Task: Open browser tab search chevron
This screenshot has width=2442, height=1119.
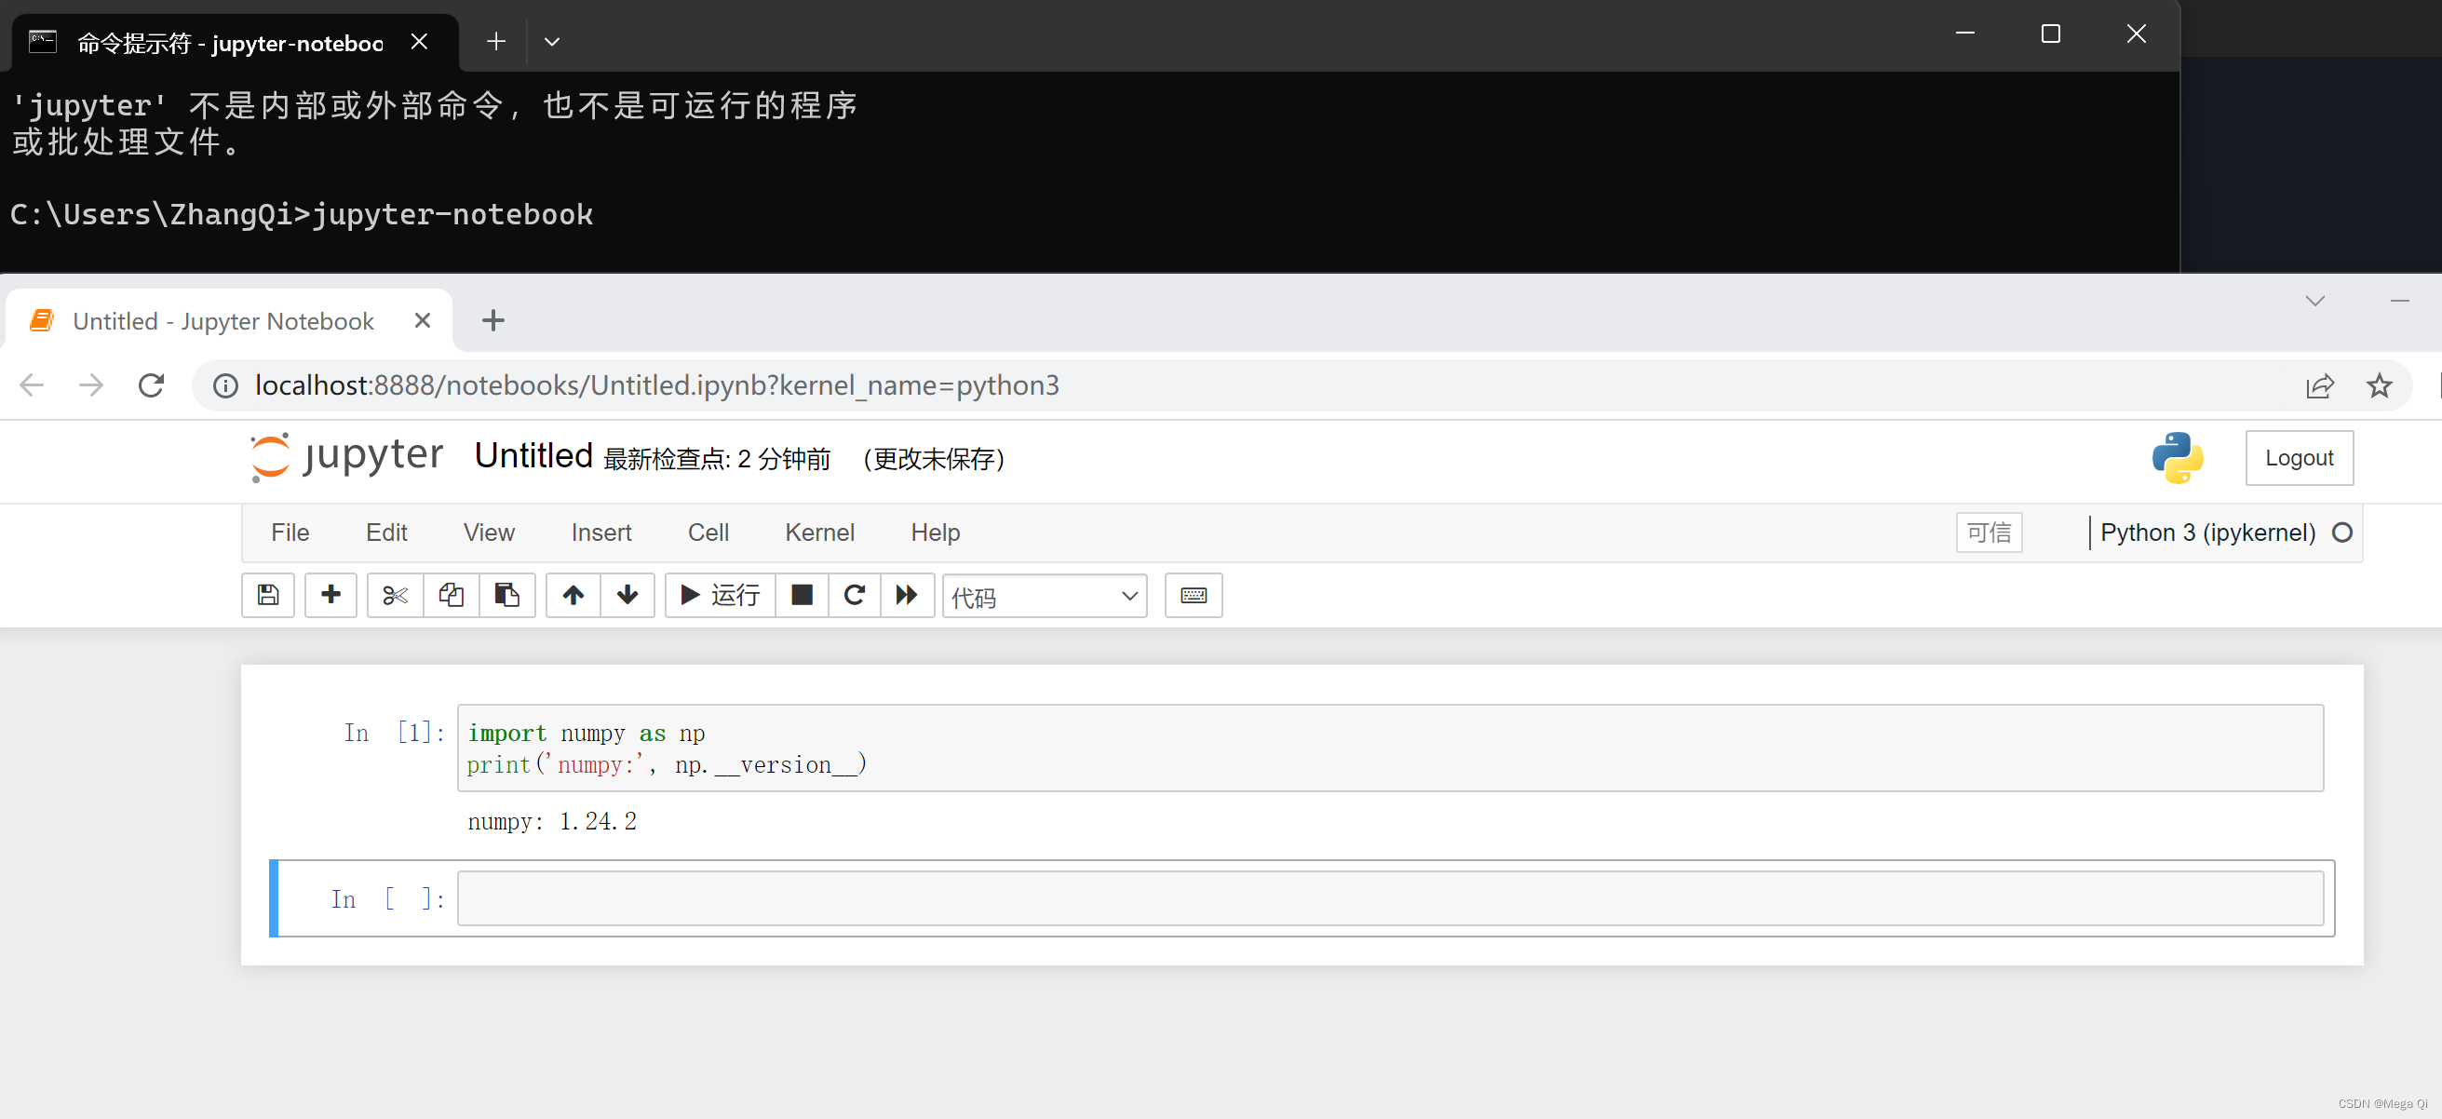Action: [x=2315, y=301]
